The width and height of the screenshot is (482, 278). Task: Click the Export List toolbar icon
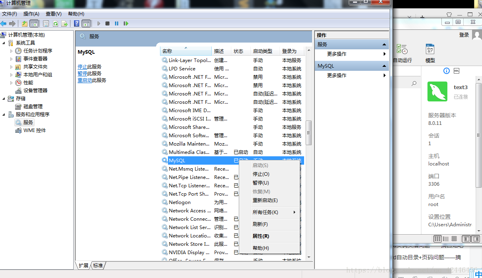[64, 23]
